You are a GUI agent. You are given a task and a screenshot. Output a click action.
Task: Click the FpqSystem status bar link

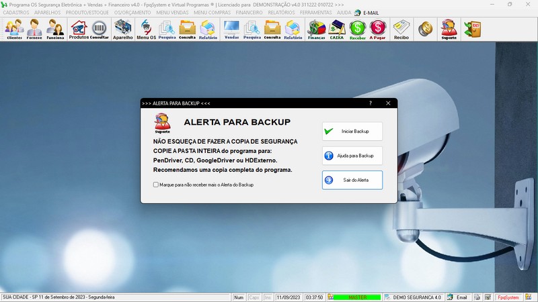click(x=508, y=297)
